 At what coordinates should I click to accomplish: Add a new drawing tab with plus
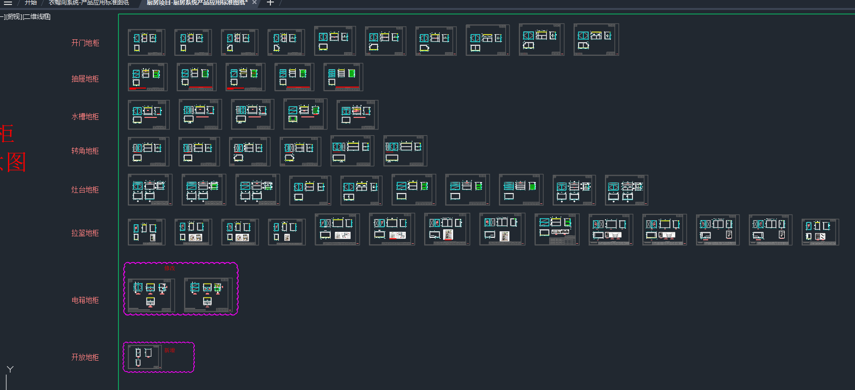[270, 3]
